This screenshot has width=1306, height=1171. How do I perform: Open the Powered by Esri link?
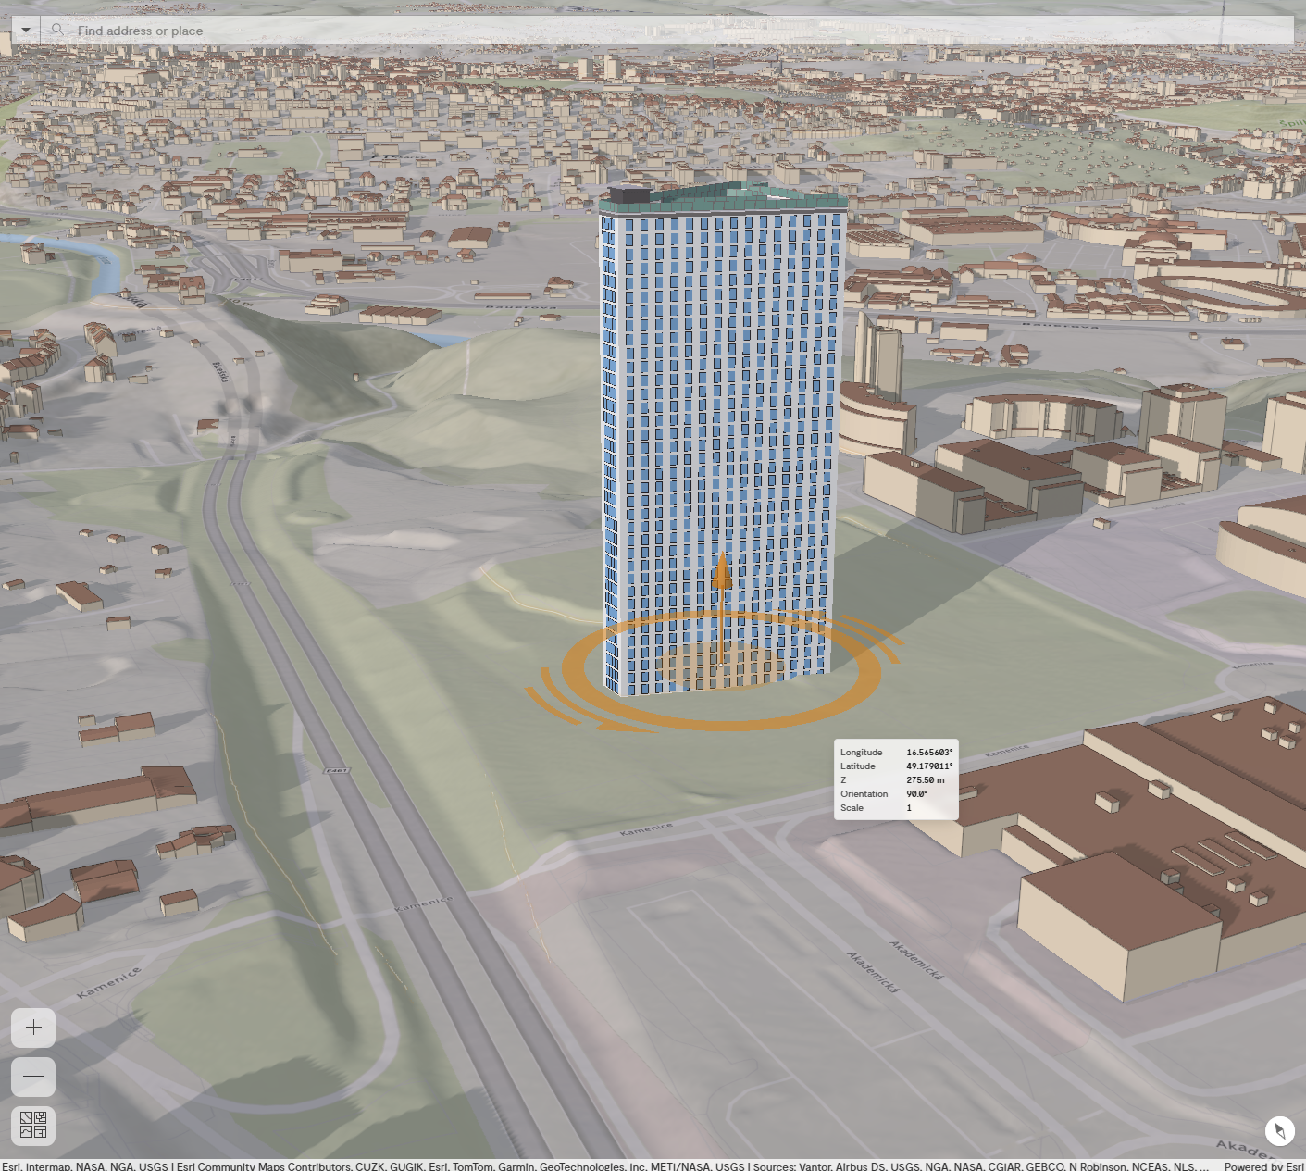(x=1262, y=1165)
